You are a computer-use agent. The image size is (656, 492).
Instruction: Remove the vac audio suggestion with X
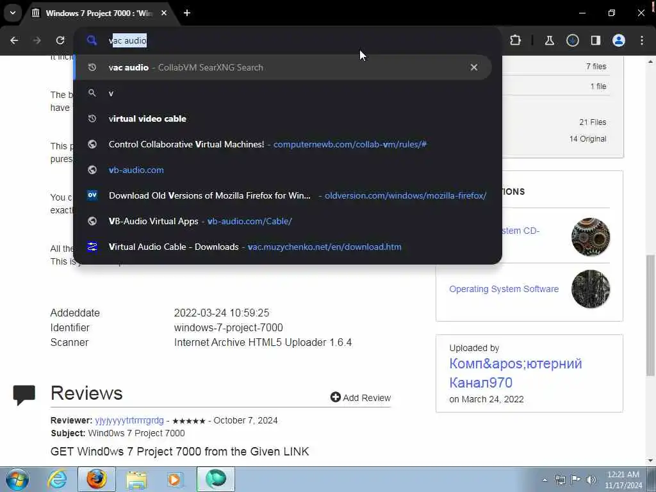click(473, 67)
